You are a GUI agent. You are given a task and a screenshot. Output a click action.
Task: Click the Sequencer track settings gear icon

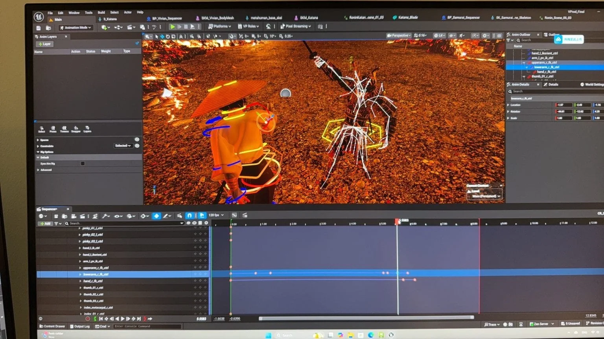point(206,223)
